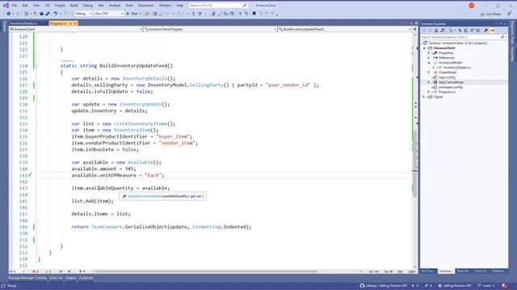Viewport: 517px width, 290px height.
Task: Click error count indicator below editor
Action: (x=36, y=271)
